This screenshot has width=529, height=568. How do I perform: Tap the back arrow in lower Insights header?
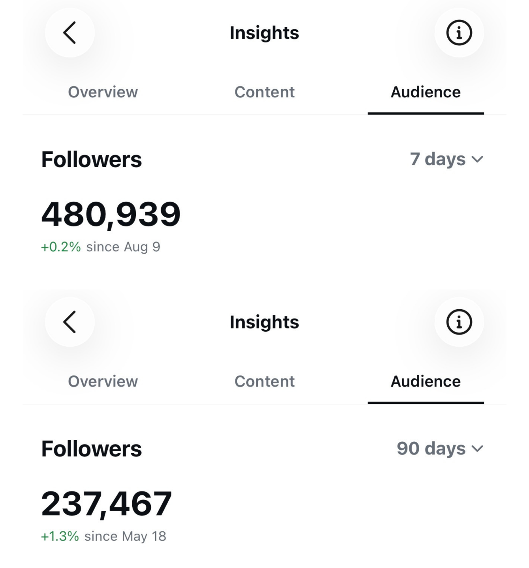point(69,322)
